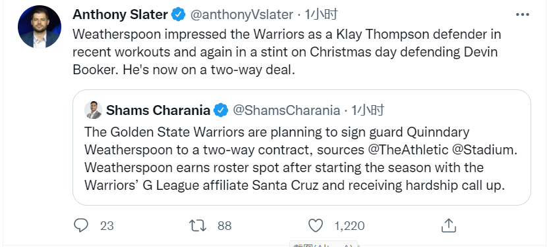Click the 1小时 timestamp on quoted tweet
The height and width of the screenshot is (247, 547).
[367, 110]
